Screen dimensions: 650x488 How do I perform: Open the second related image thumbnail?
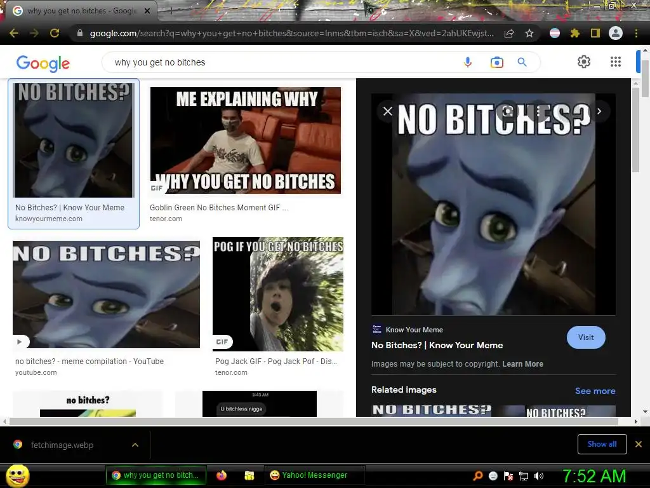[x=571, y=411]
